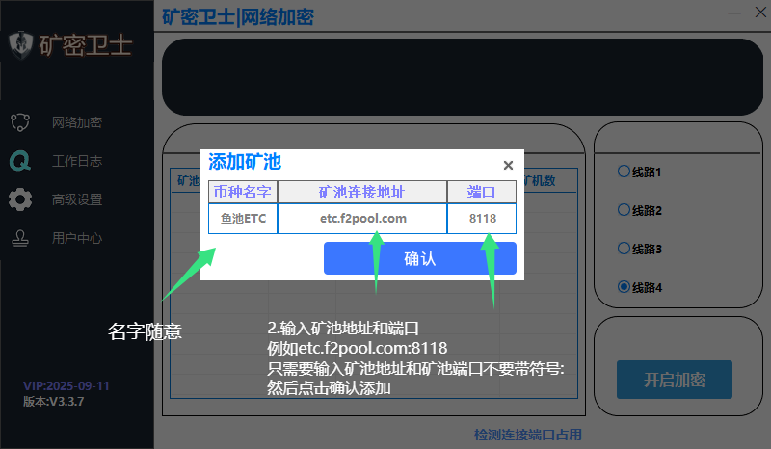This screenshot has width=771, height=449.
Task: Click the 高级设置 gear icon
Action: coord(19,199)
